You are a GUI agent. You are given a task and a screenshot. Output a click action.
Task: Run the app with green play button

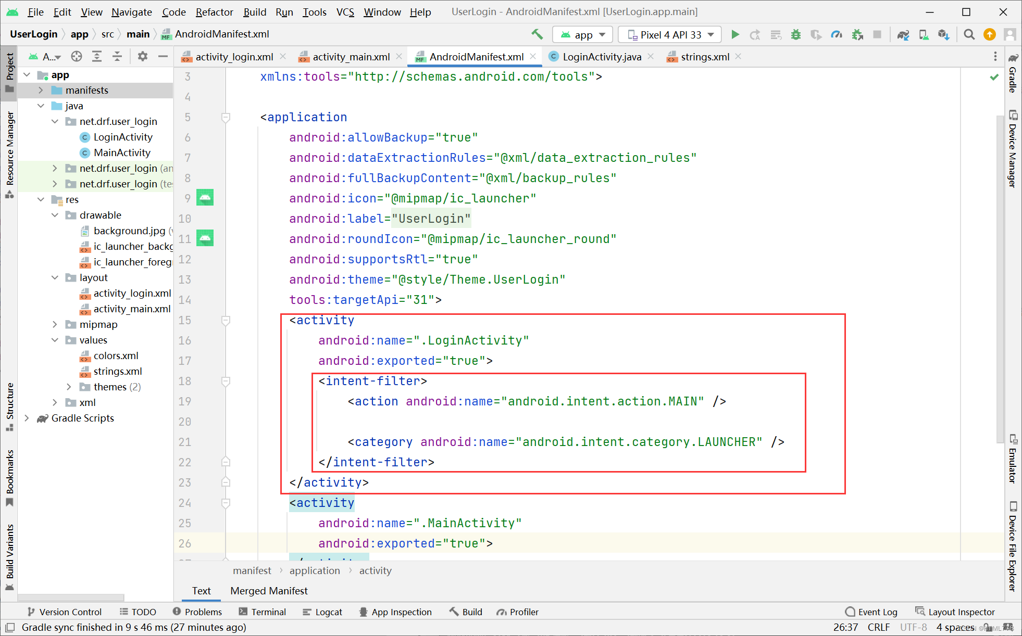735,34
